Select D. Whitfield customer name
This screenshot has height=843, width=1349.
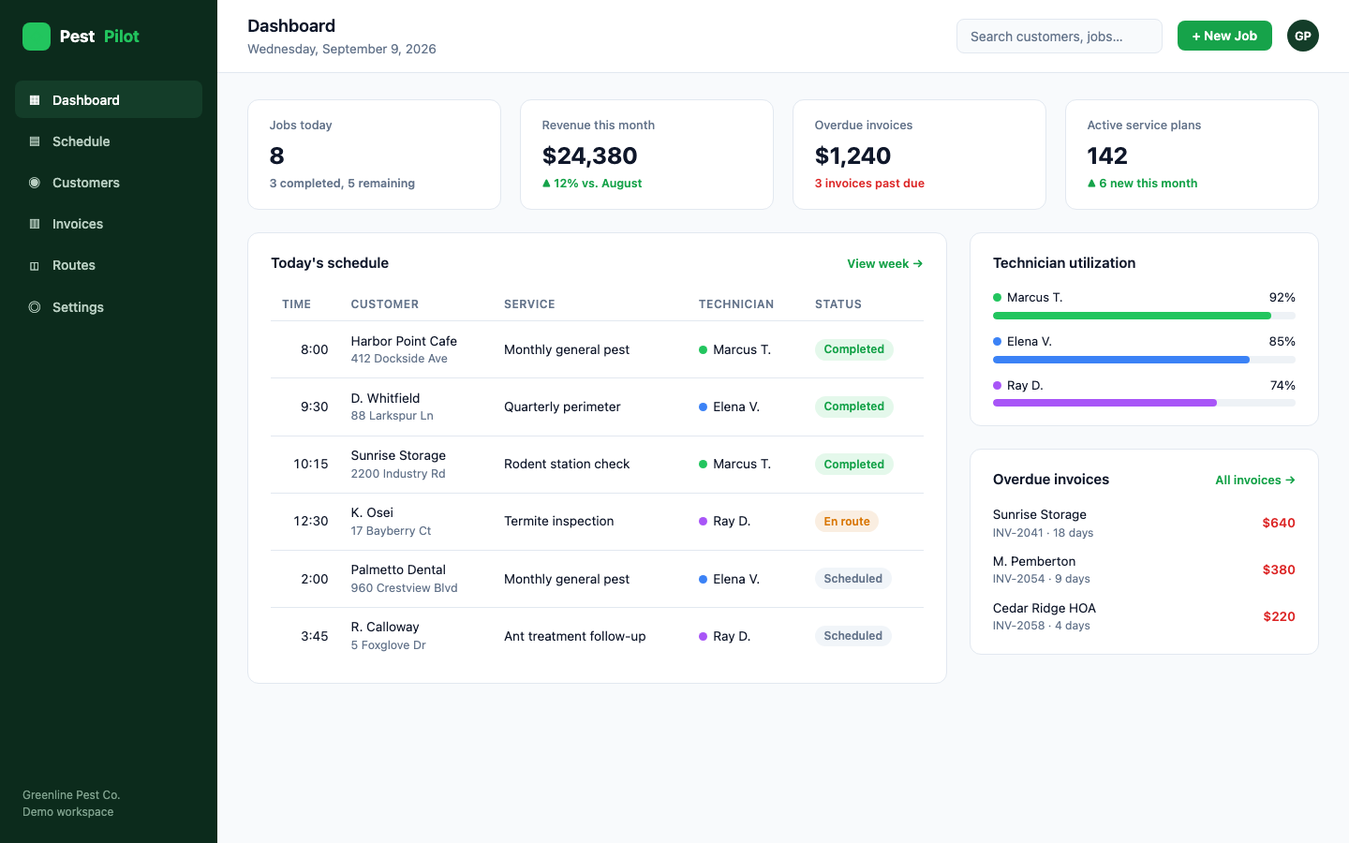(x=385, y=398)
